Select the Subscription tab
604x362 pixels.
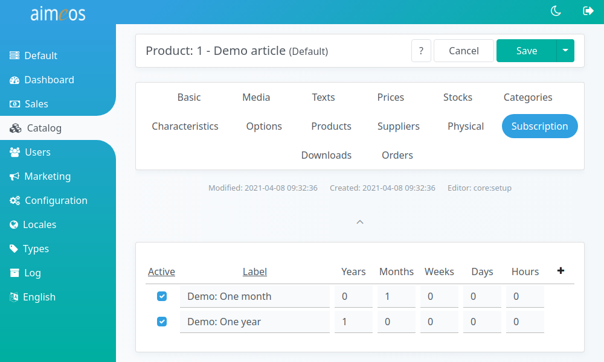[539, 126]
